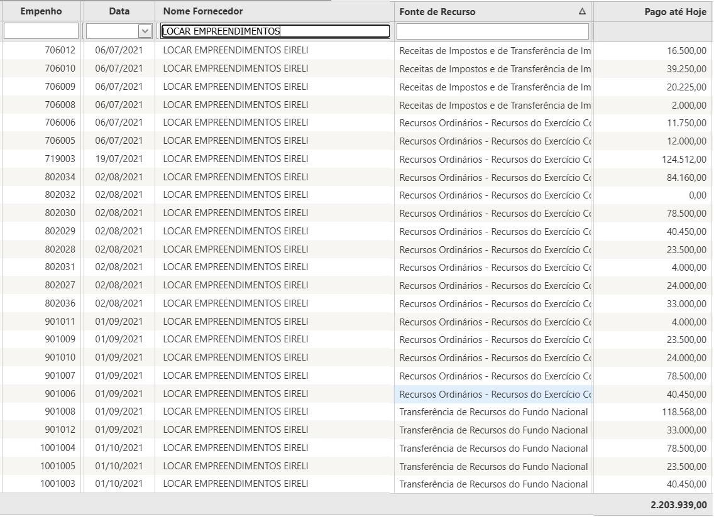This screenshot has height=517, width=714.
Task: Open the Data filter dropdown arrow
Action: tap(145, 31)
